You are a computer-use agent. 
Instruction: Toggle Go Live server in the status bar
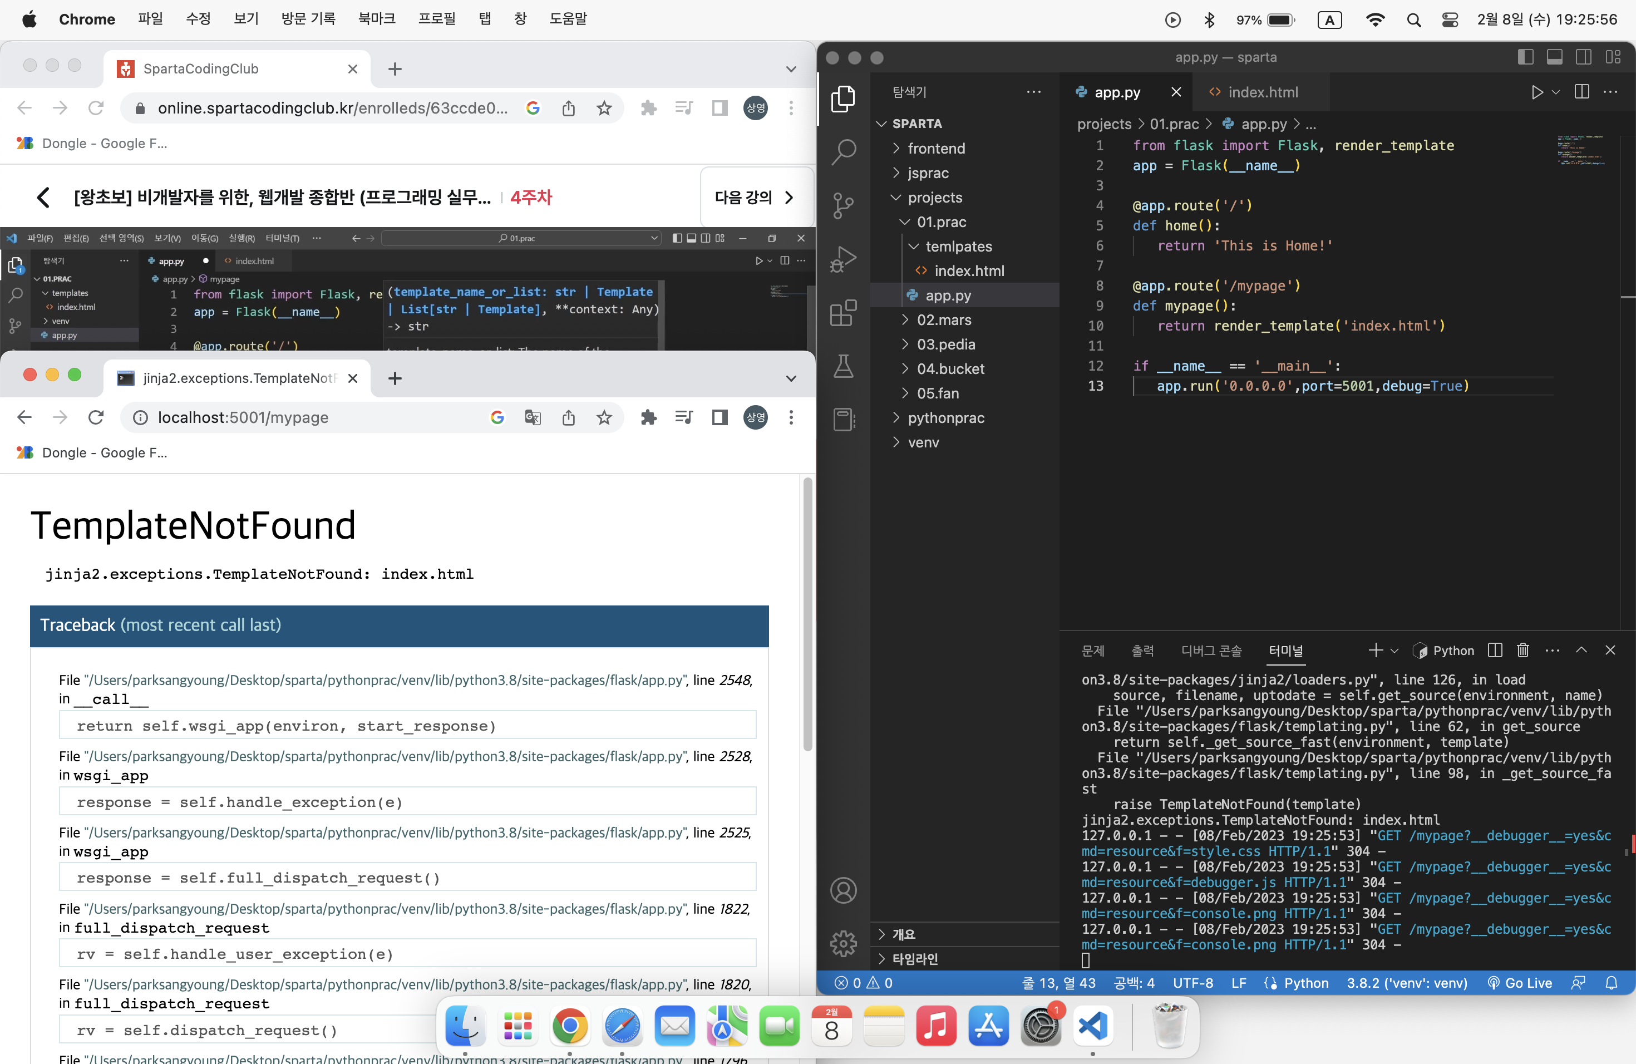pyautogui.click(x=1519, y=983)
